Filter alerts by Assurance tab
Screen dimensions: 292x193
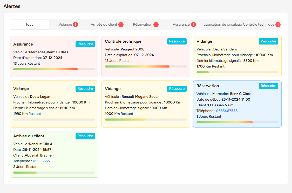click(184, 25)
